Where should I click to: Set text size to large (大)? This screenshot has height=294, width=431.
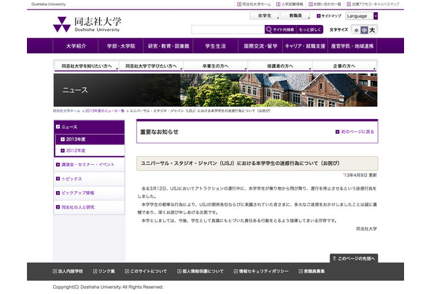372,30
